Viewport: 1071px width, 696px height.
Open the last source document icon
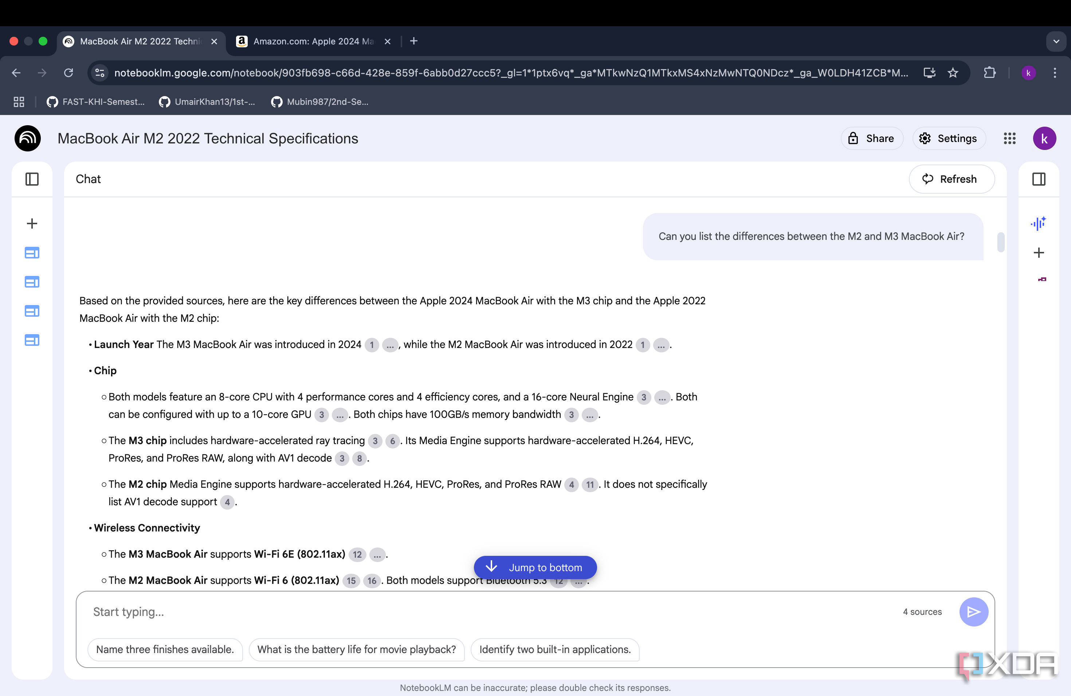(32, 340)
